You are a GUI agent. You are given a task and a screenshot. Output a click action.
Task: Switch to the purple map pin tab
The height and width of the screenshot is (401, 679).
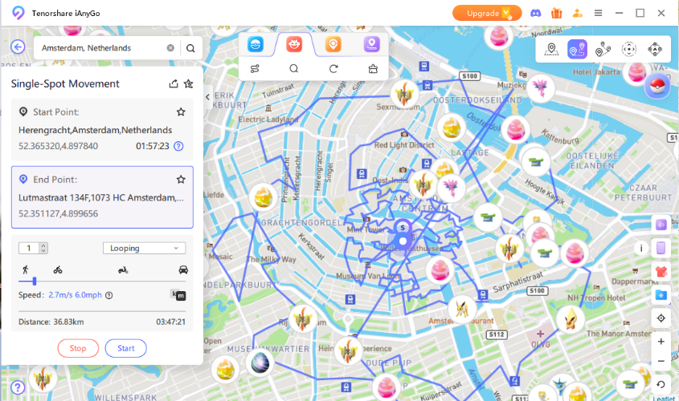(x=371, y=44)
